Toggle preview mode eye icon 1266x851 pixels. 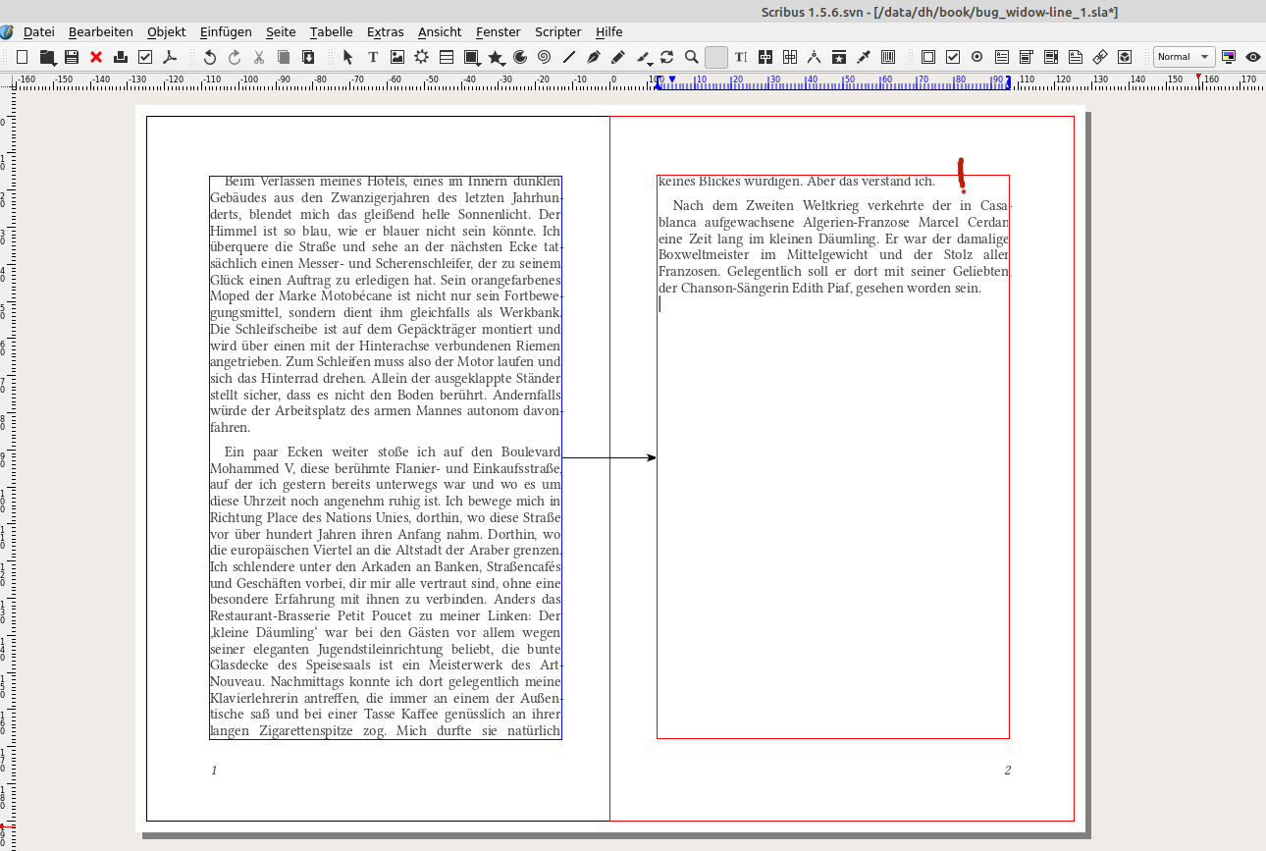[x=1253, y=57]
